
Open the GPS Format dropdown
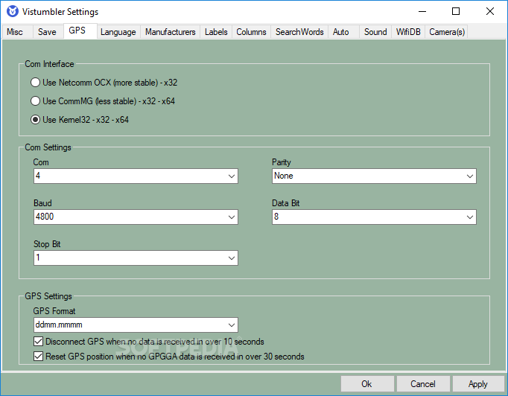[x=136, y=325]
